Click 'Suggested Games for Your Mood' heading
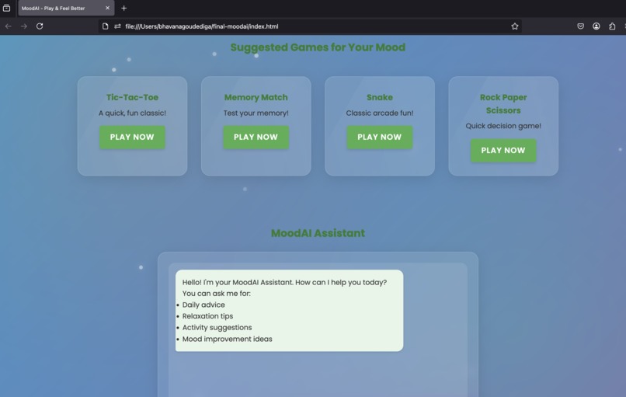 pos(318,47)
